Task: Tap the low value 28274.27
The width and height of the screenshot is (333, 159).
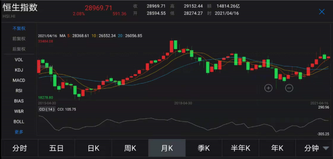Action: [x=193, y=13]
